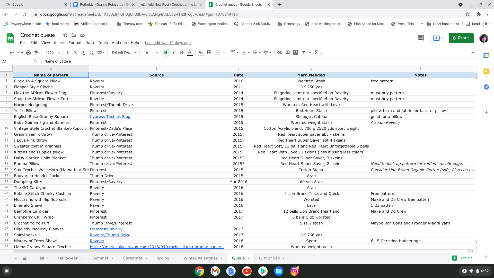This screenshot has height=278, width=494.
Task: Click the green Share button
Action: (x=461, y=38)
